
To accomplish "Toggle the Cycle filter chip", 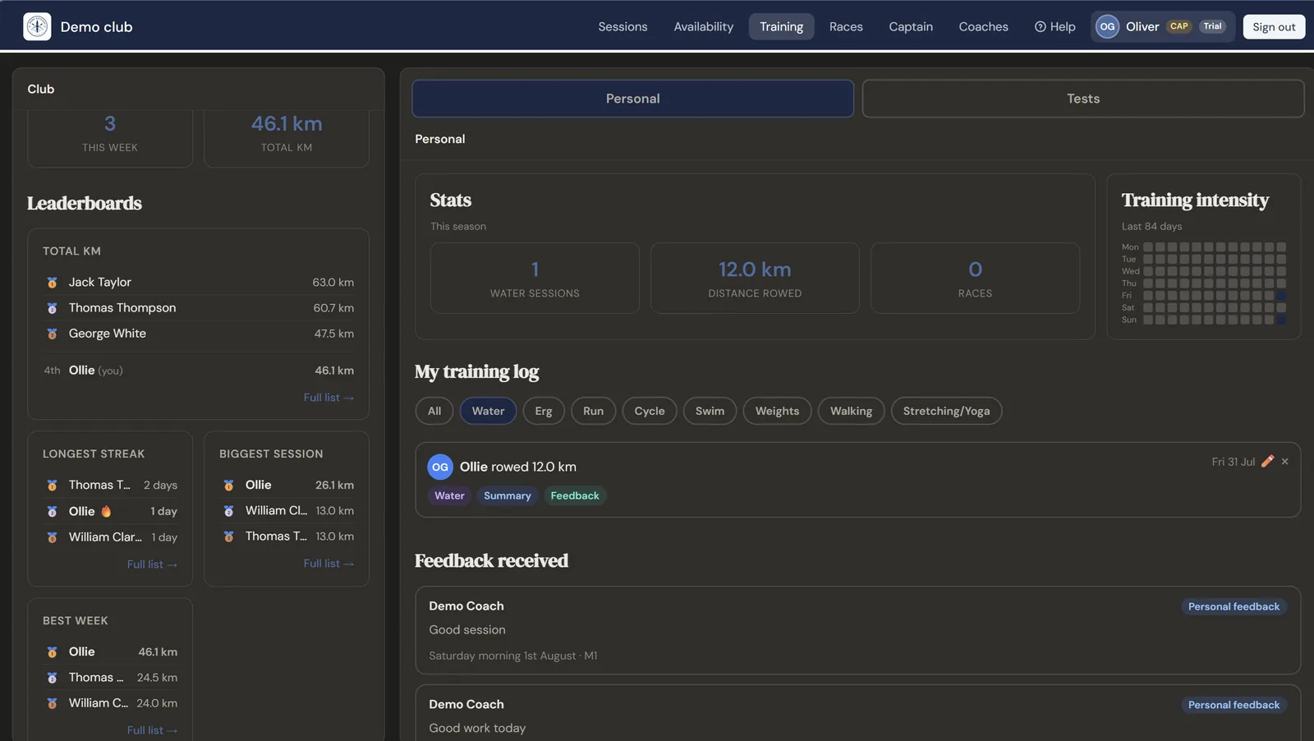I will click(x=650, y=411).
